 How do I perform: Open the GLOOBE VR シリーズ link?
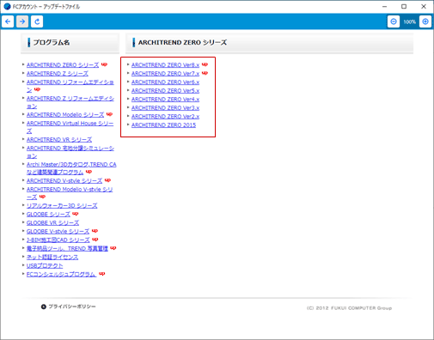[52, 223]
